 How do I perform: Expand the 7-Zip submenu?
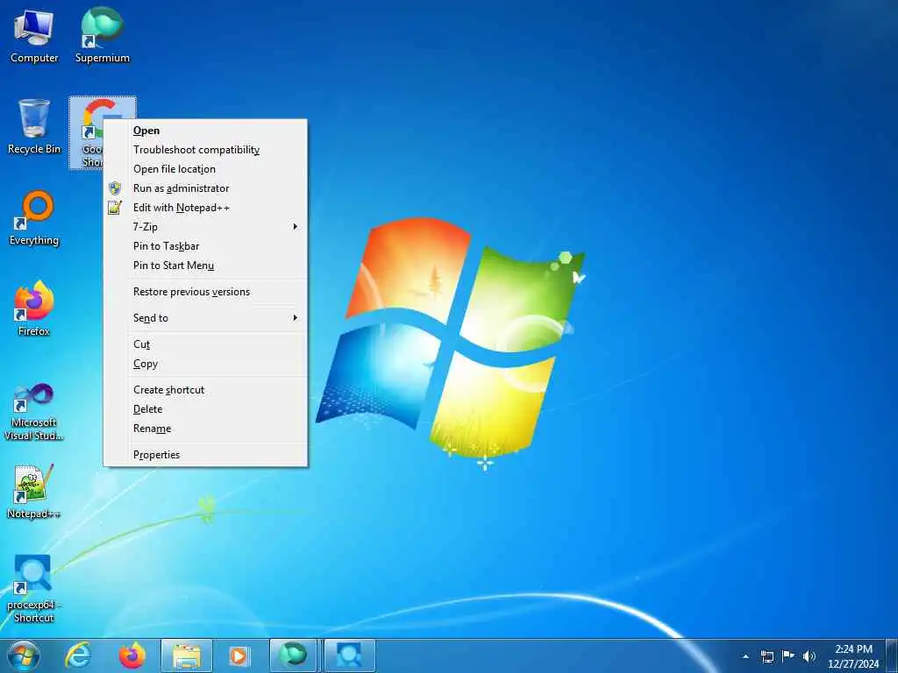coord(205,227)
